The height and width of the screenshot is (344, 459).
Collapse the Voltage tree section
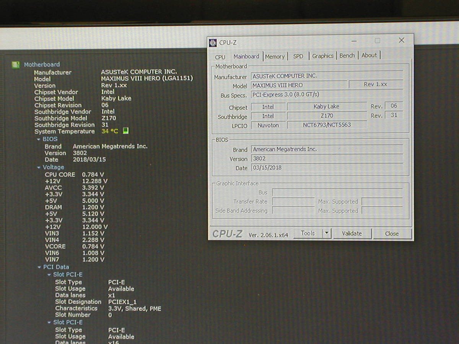pyautogui.click(x=39, y=167)
